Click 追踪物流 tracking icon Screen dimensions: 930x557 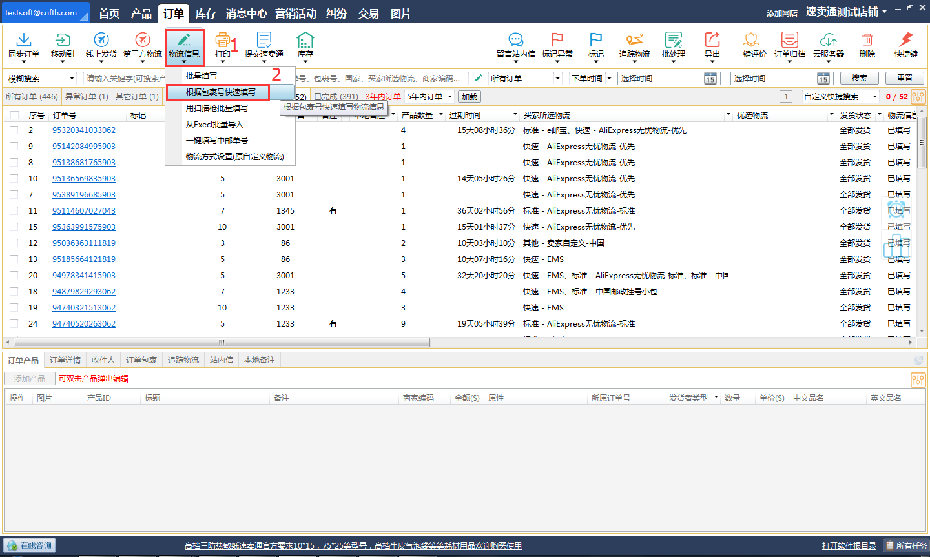click(x=635, y=40)
